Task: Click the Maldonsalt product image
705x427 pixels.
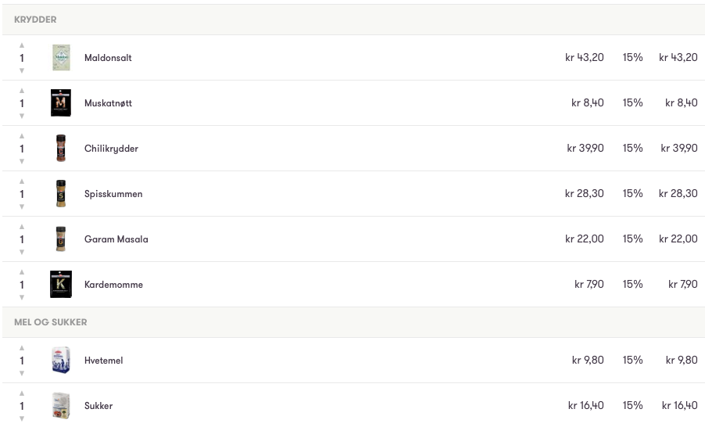Action: pos(61,58)
